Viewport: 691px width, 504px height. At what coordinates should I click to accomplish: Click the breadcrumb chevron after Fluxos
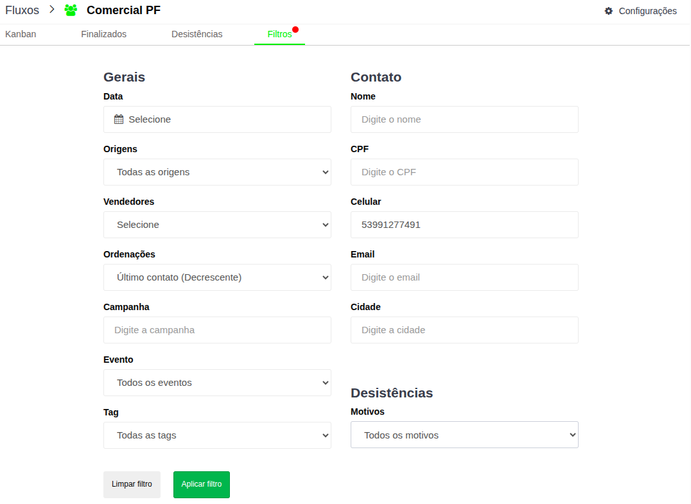[x=52, y=10]
